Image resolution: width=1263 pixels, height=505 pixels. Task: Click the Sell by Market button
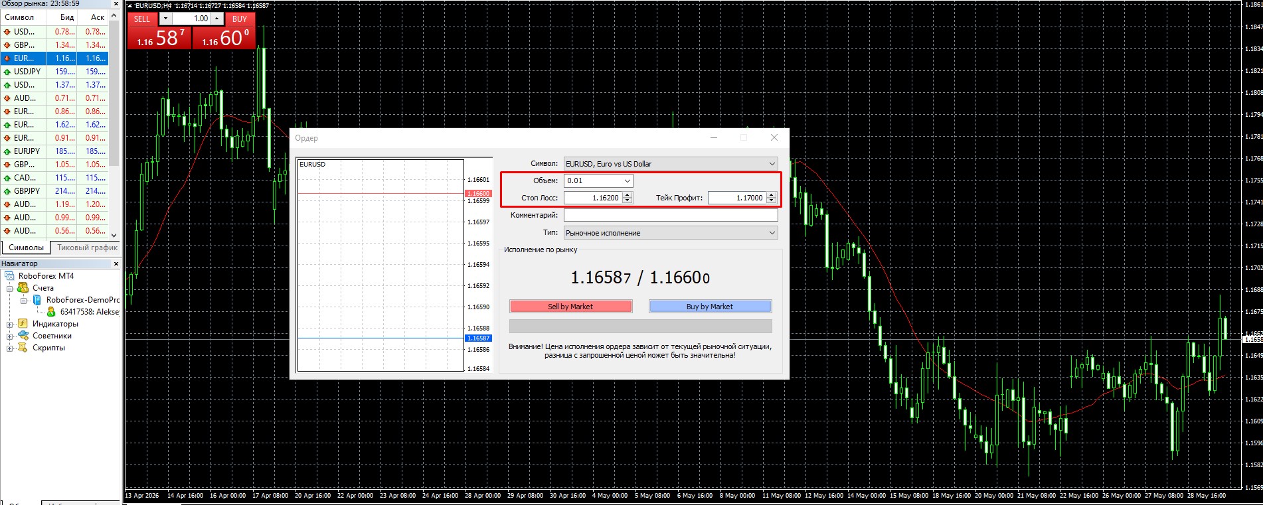coord(570,307)
